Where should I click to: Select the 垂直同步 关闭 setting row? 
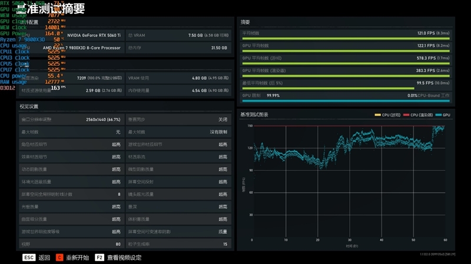[177, 120]
